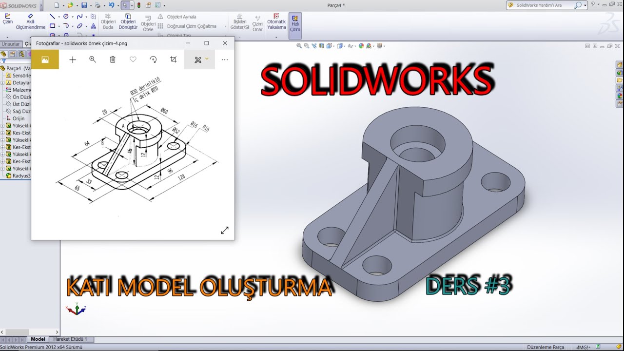This screenshot has height=351, width=624.
Task: Click the ConfigurationManager tab icon
Action: tap(21, 54)
